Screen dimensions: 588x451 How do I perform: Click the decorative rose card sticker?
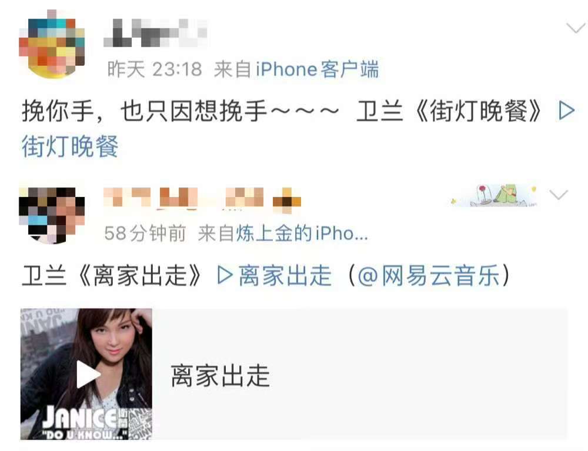495,195
